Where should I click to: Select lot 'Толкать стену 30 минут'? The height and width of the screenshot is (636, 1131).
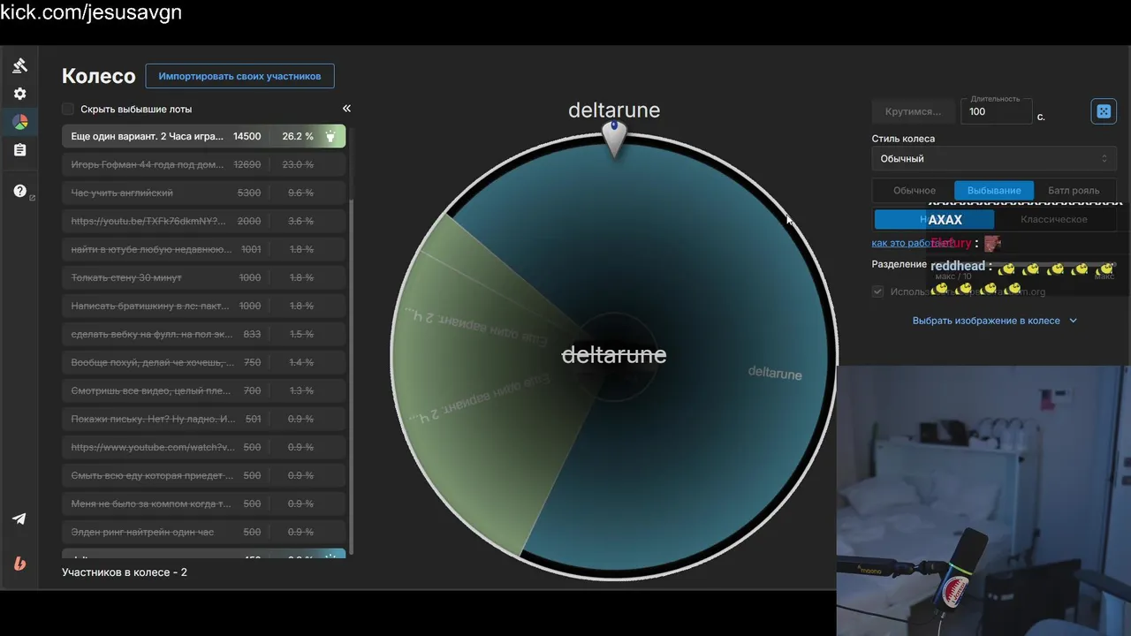(203, 277)
